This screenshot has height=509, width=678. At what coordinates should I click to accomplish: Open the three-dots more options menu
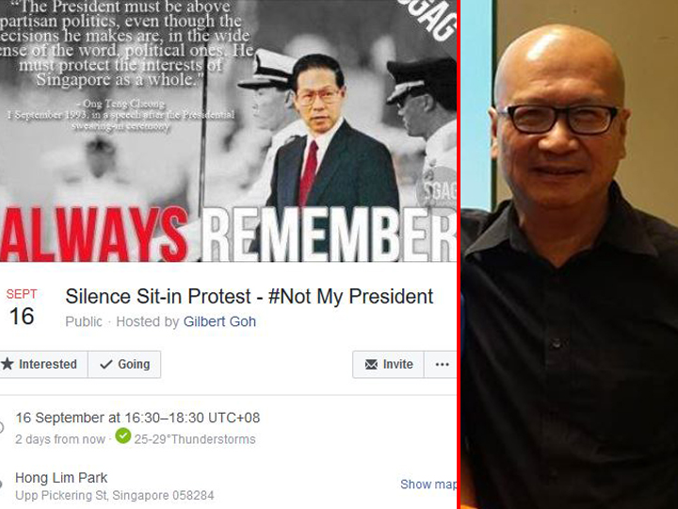(x=441, y=365)
